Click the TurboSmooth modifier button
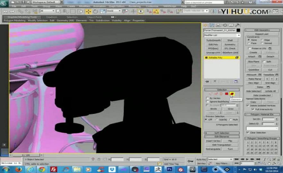Screen dimensions: 283x173 tap(213, 40)
